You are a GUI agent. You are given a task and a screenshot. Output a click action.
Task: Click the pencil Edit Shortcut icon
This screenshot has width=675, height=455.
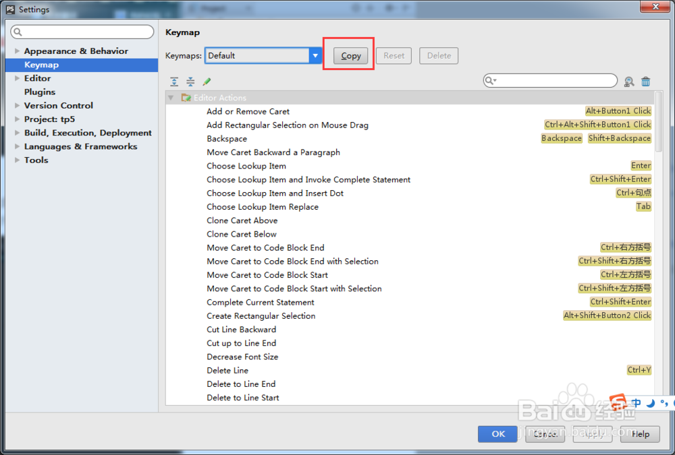click(207, 82)
